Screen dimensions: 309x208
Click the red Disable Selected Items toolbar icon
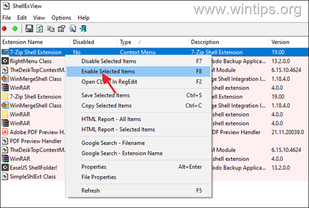tap(4, 29)
